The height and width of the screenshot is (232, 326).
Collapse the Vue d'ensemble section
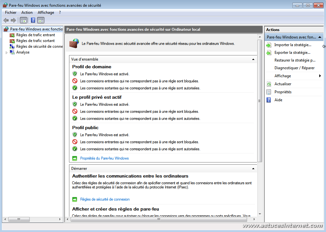coord(253,59)
